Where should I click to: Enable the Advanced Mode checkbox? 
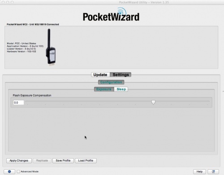pos(18,171)
